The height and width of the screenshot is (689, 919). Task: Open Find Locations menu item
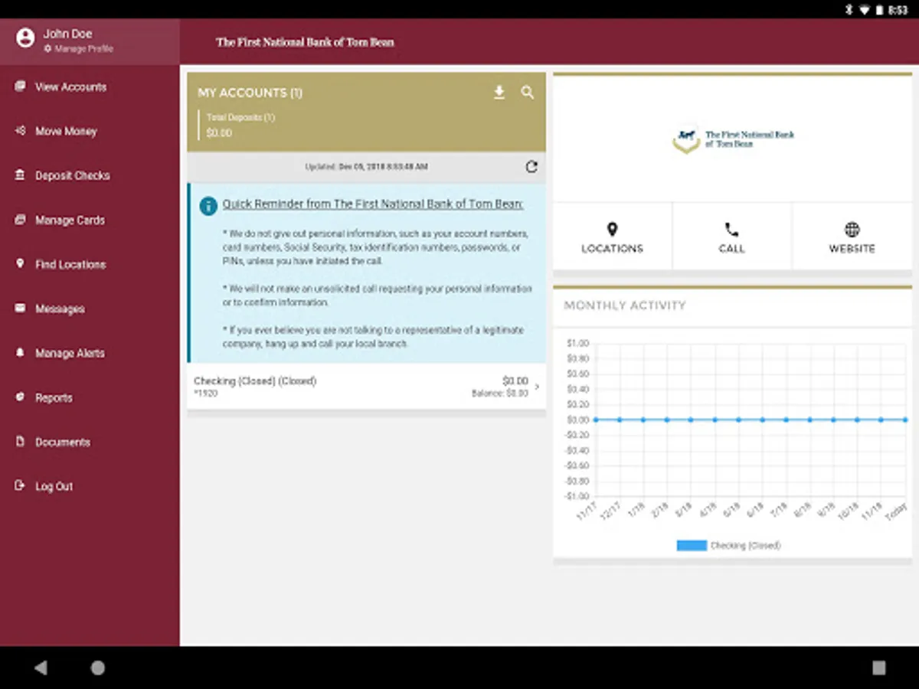click(x=70, y=265)
